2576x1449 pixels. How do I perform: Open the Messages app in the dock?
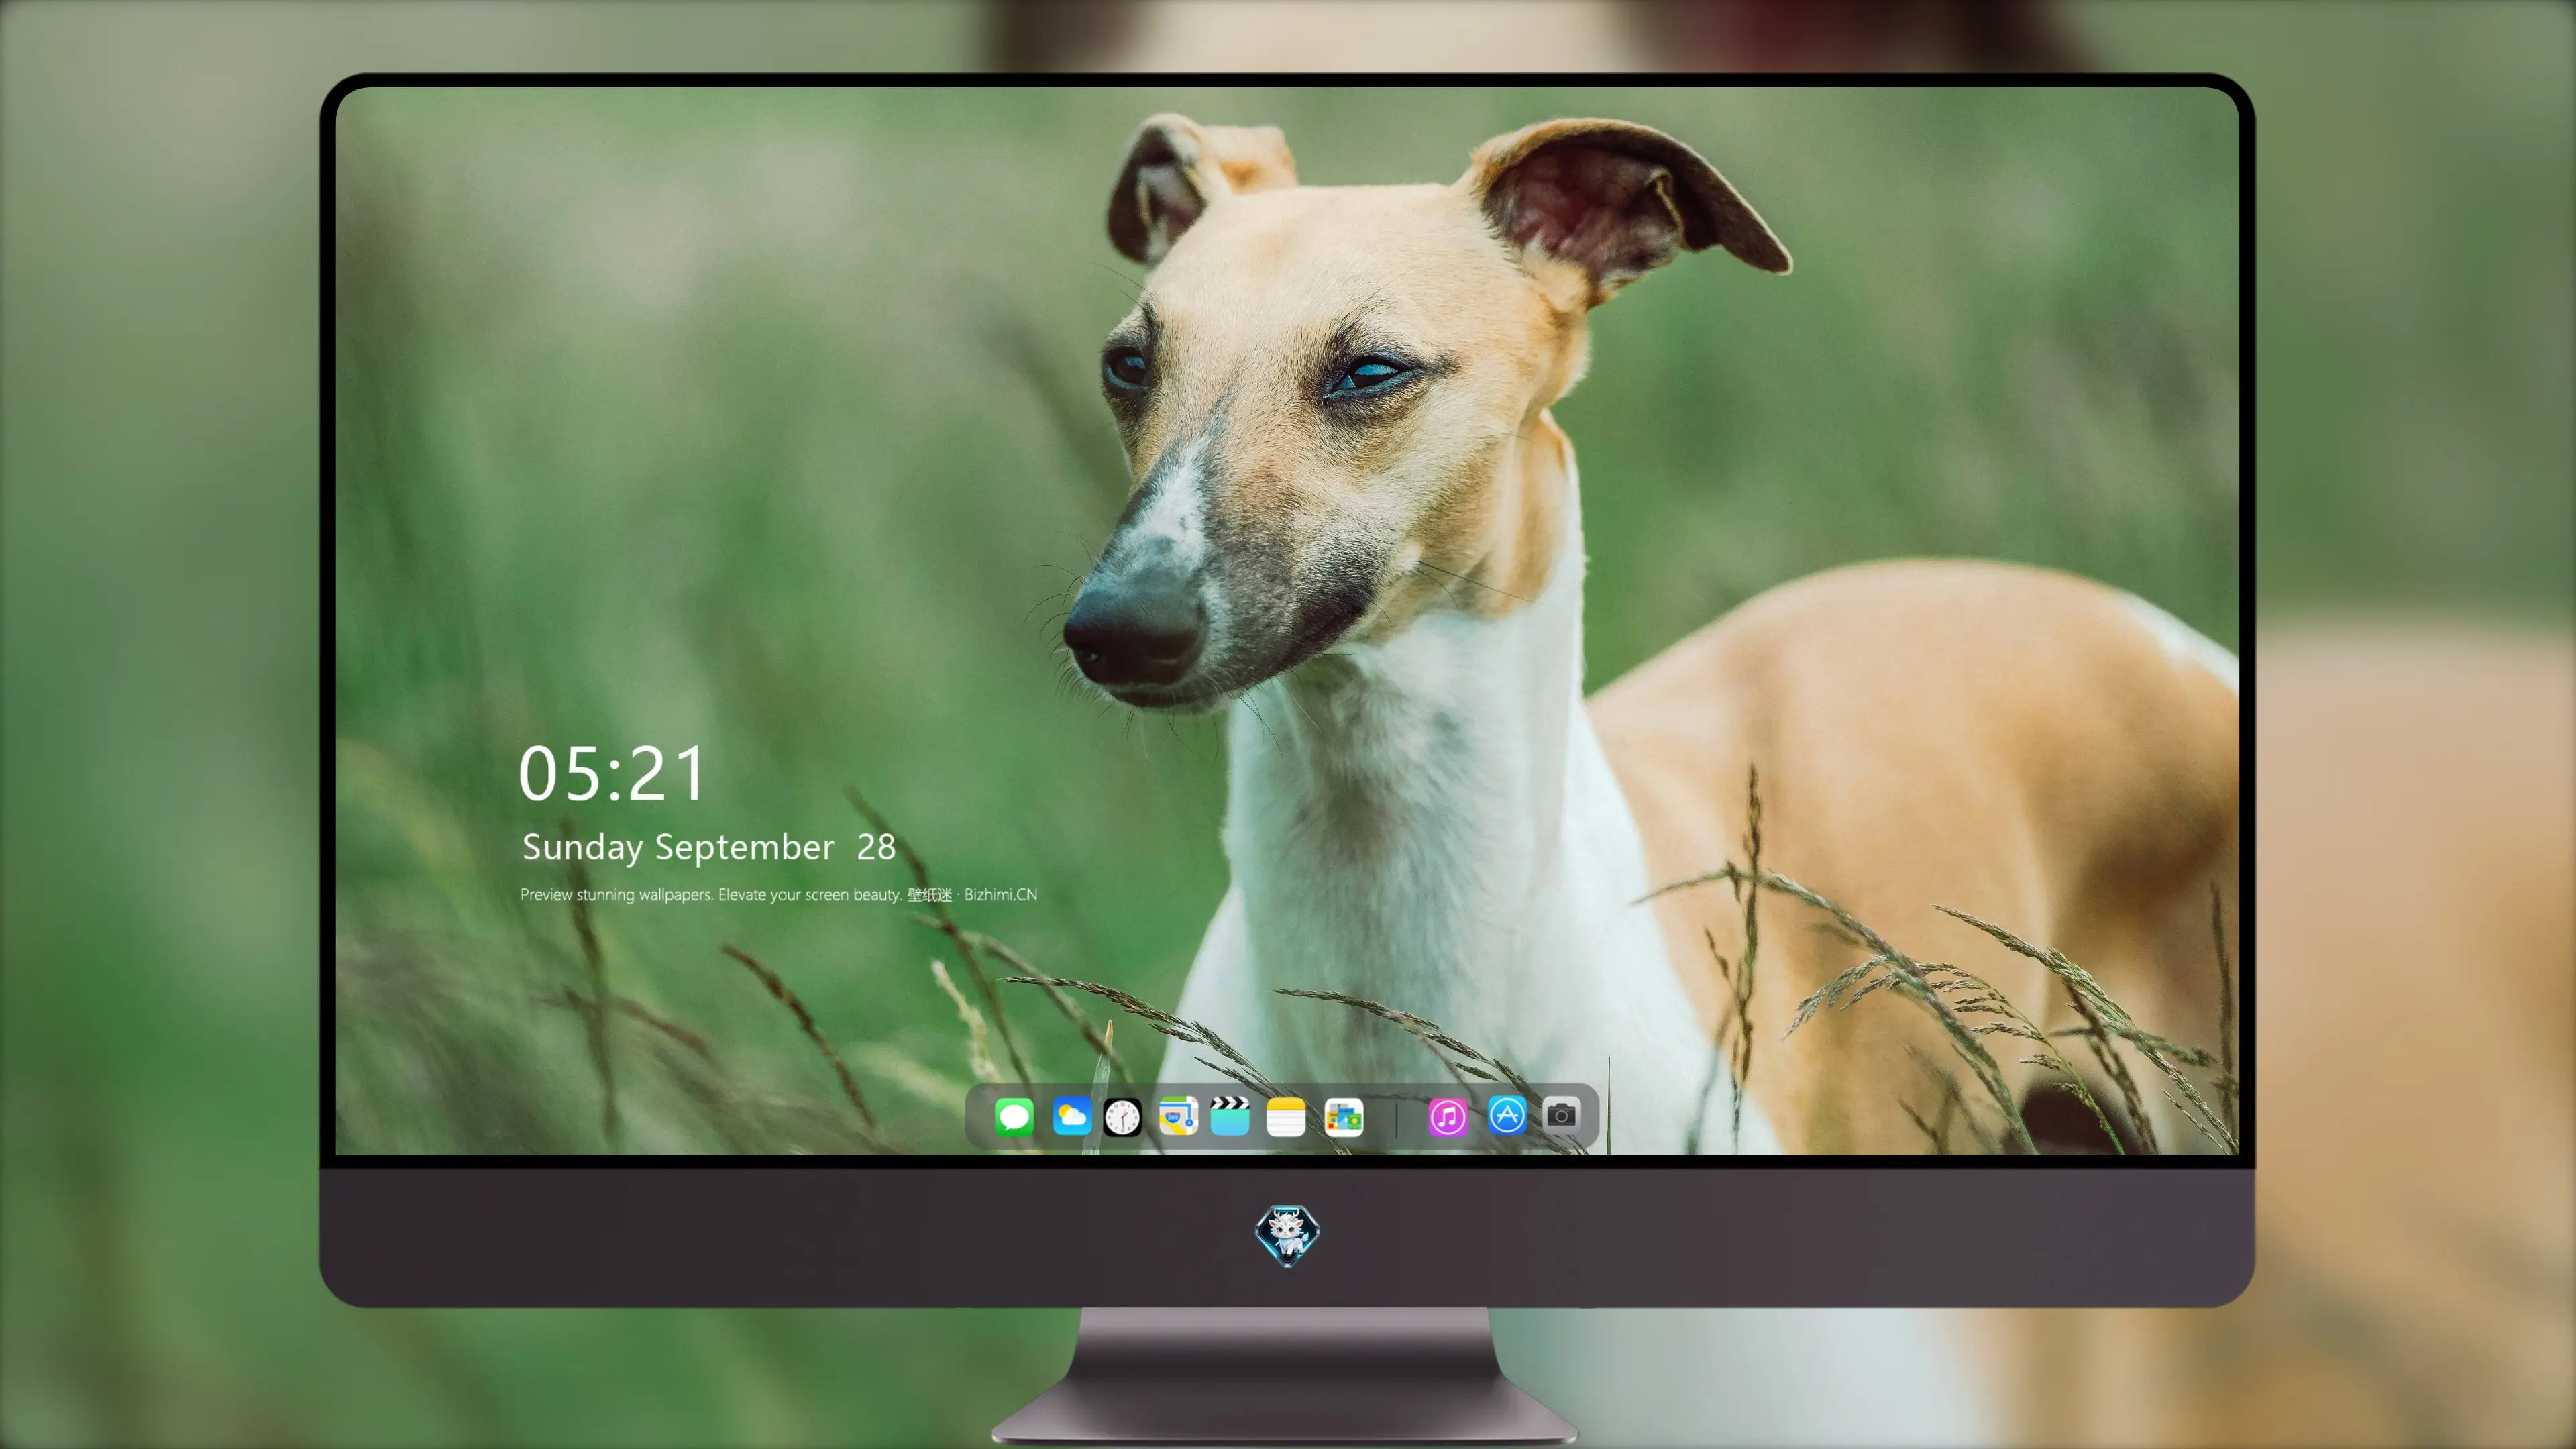(x=1014, y=1117)
